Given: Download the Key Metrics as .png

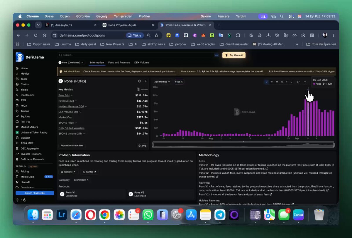Looking at the screenshot, I should click(142, 145).
